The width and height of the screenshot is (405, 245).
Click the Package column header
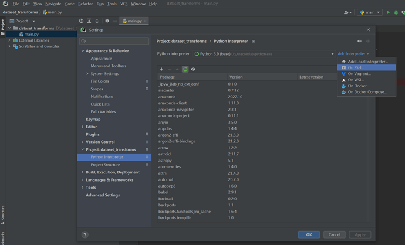point(193,77)
